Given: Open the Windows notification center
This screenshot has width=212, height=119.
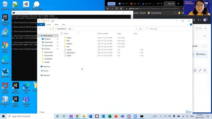Looking at the screenshot, I should 208,116.
